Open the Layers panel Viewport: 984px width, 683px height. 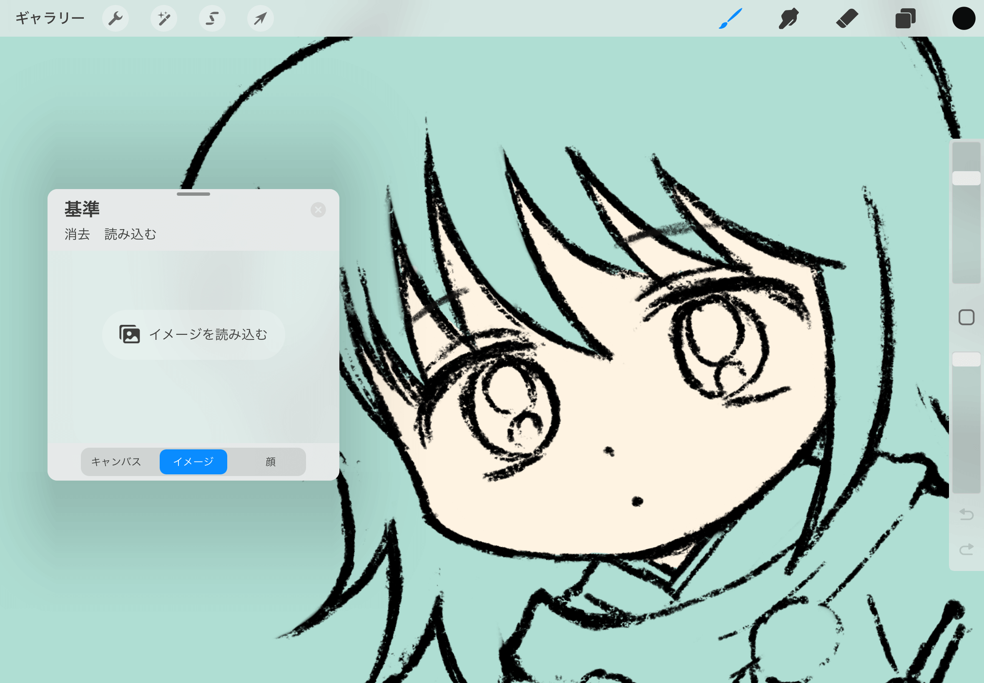905,18
